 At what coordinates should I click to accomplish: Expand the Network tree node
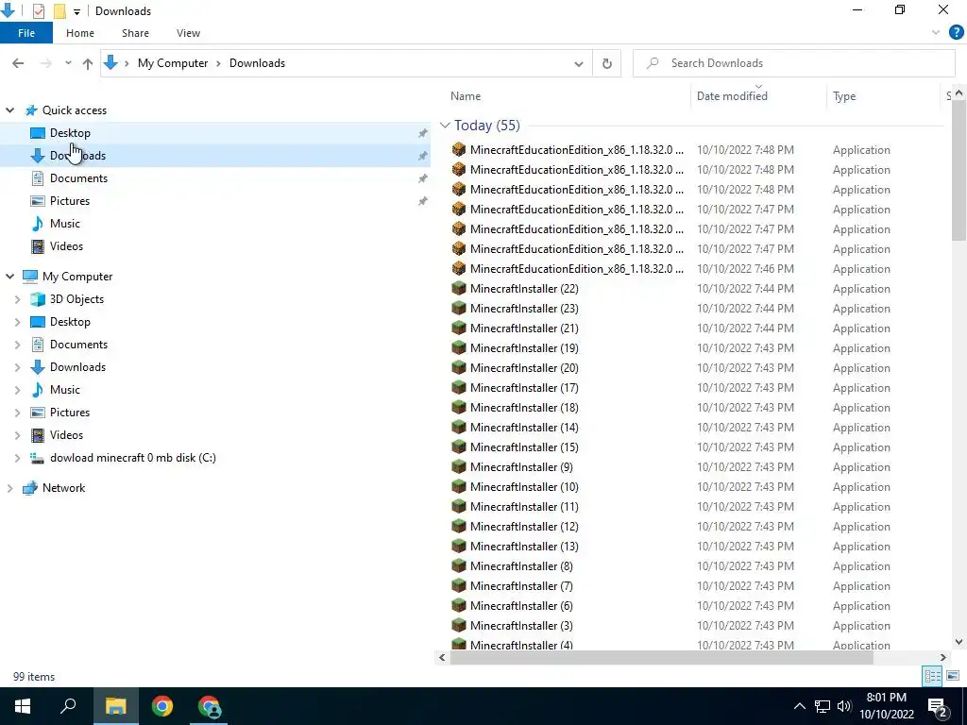click(x=9, y=488)
